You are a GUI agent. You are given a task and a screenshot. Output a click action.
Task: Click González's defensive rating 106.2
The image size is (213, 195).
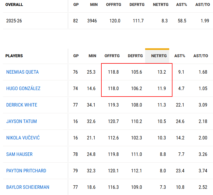[137, 88]
